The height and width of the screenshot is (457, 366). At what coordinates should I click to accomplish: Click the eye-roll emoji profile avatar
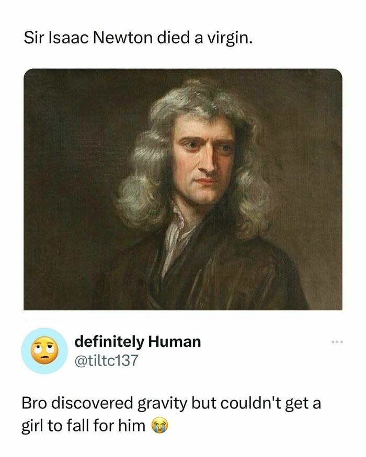[x=44, y=350]
